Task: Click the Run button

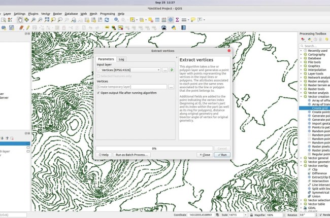Action: 222,154
